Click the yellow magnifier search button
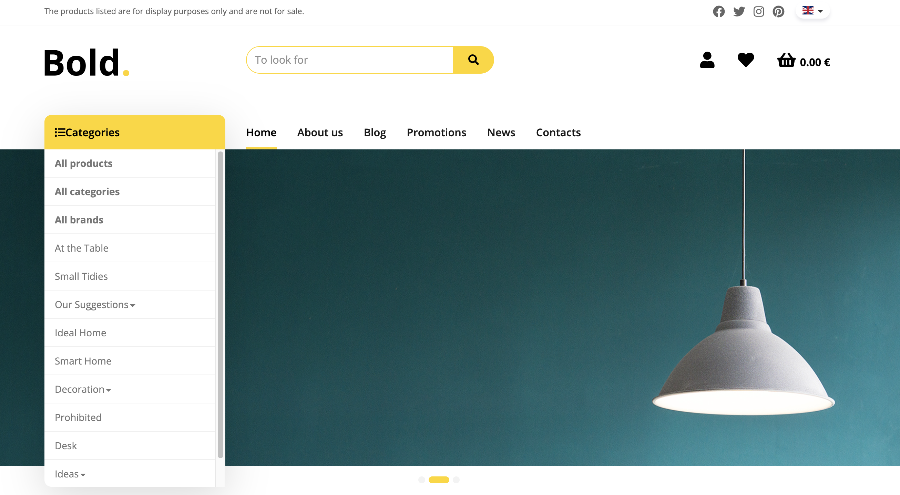Screen dimensions: 900x495 (473, 60)
